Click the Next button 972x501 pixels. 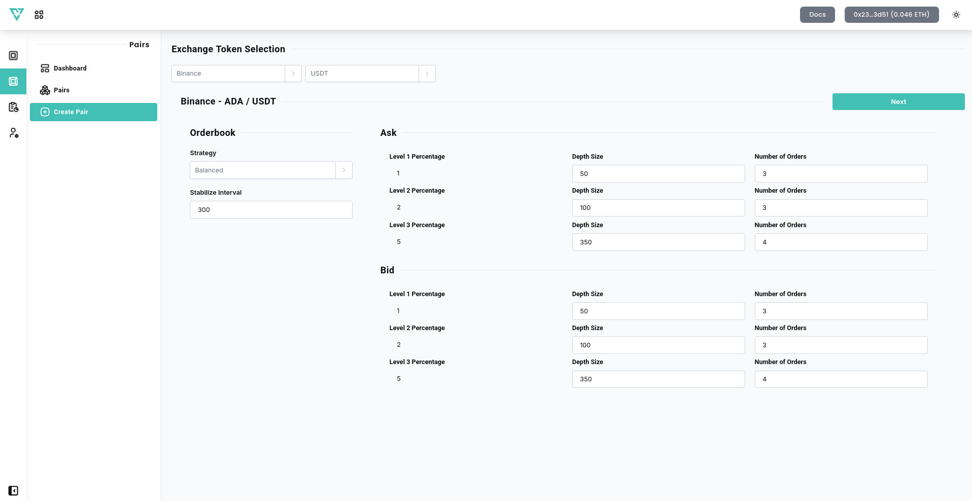(898, 102)
